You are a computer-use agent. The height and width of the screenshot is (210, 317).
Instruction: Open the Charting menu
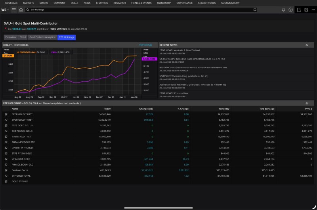[102, 3]
